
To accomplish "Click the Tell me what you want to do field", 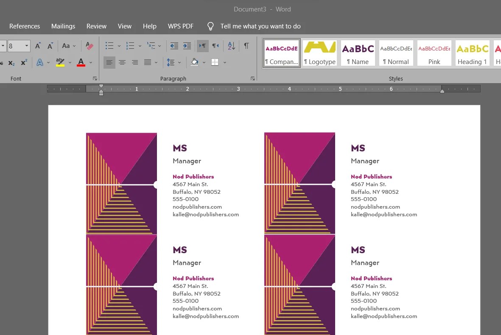I will click(260, 26).
